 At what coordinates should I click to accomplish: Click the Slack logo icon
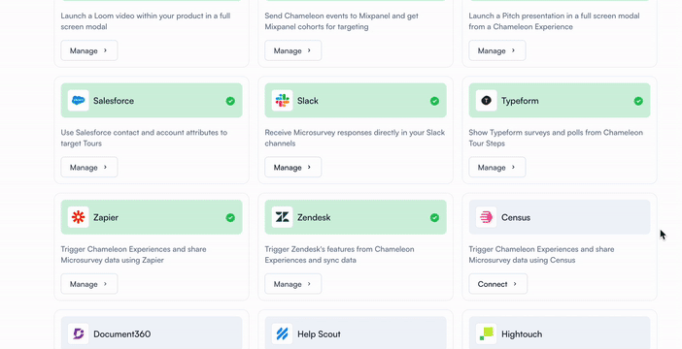coord(283,101)
